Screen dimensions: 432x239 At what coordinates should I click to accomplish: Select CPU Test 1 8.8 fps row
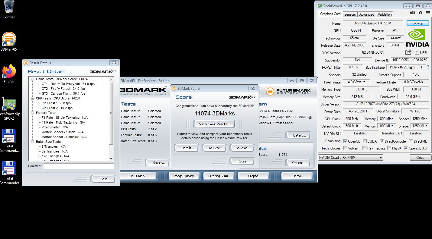(56, 103)
